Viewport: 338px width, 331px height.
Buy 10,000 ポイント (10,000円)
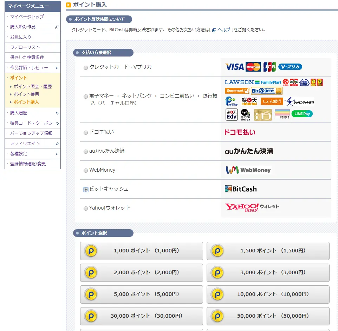(268, 294)
